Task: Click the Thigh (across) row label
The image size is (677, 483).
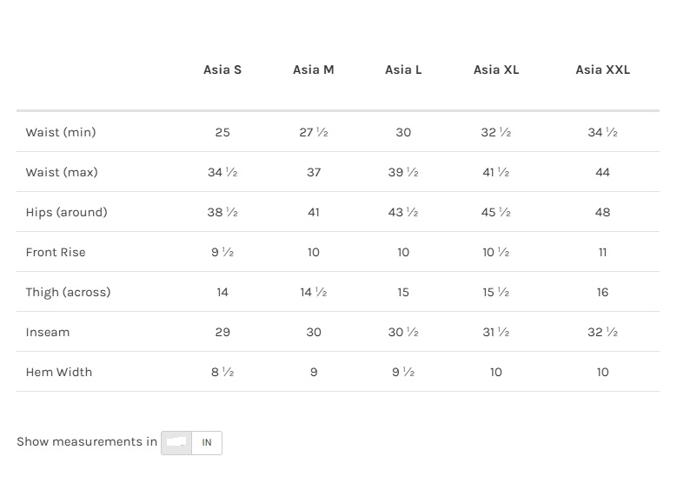Action: click(x=68, y=292)
